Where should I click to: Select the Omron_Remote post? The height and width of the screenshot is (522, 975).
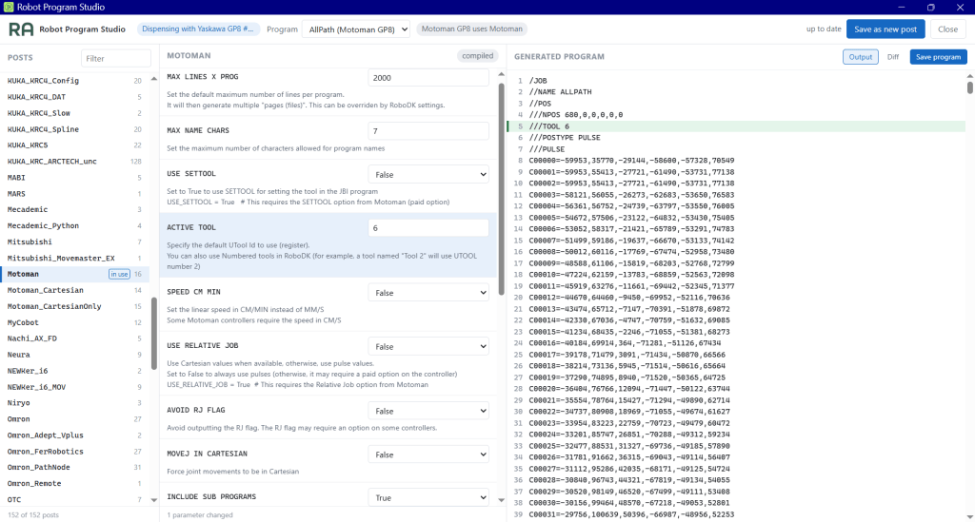[74, 484]
